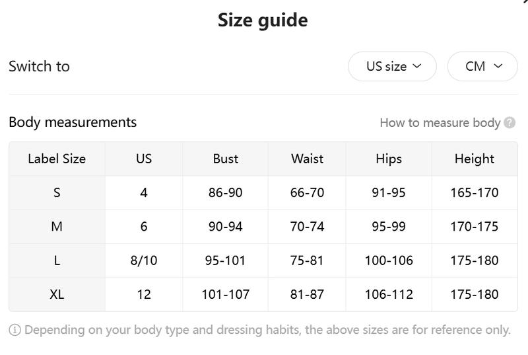Click the question mark help icon
Viewport: 528px width, 355px height.
tap(510, 122)
